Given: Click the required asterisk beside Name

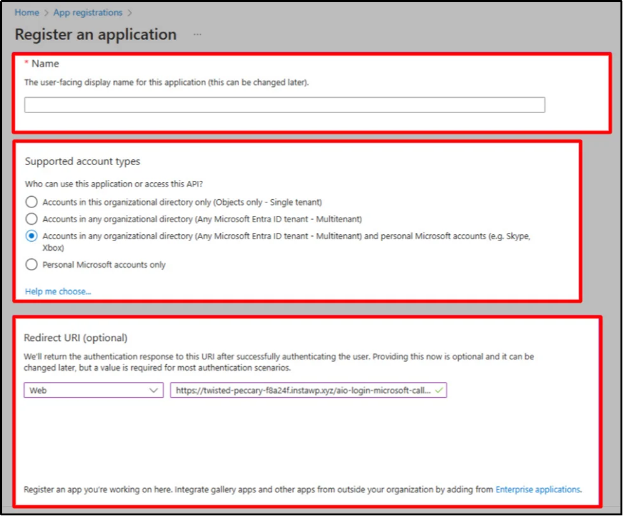Looking at the screenshot, I should pyautogui.click(x=27, y=62).
